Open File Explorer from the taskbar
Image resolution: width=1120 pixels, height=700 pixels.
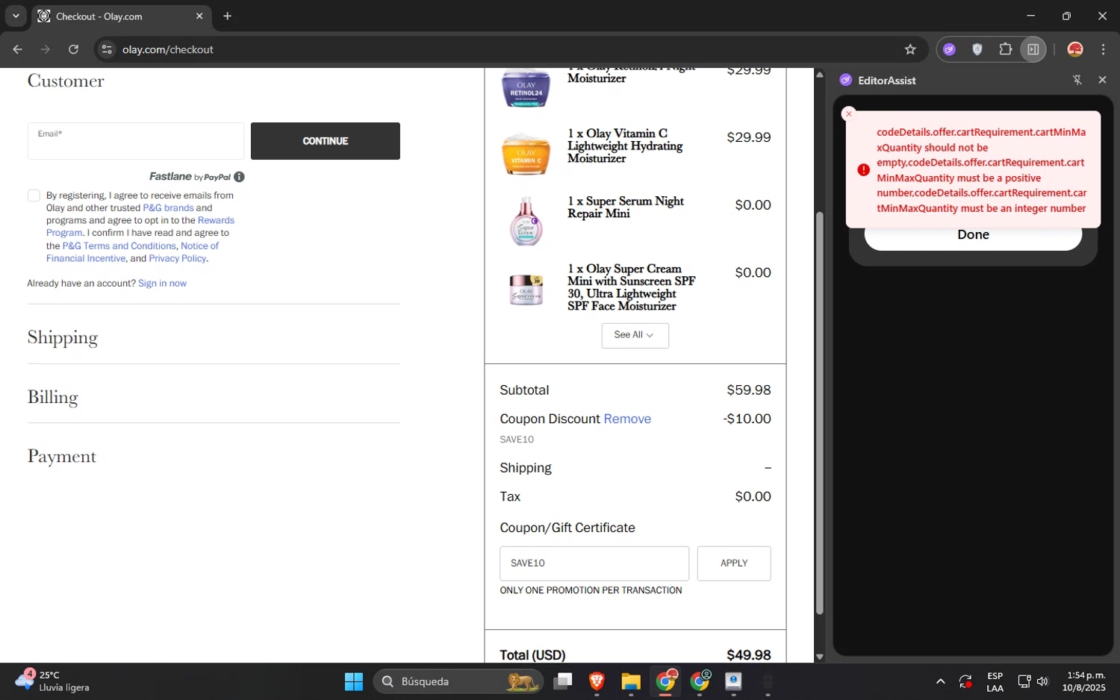pos(631,681)
